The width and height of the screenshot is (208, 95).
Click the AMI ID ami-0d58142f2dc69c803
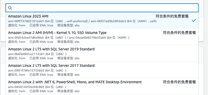coord(26,87)
